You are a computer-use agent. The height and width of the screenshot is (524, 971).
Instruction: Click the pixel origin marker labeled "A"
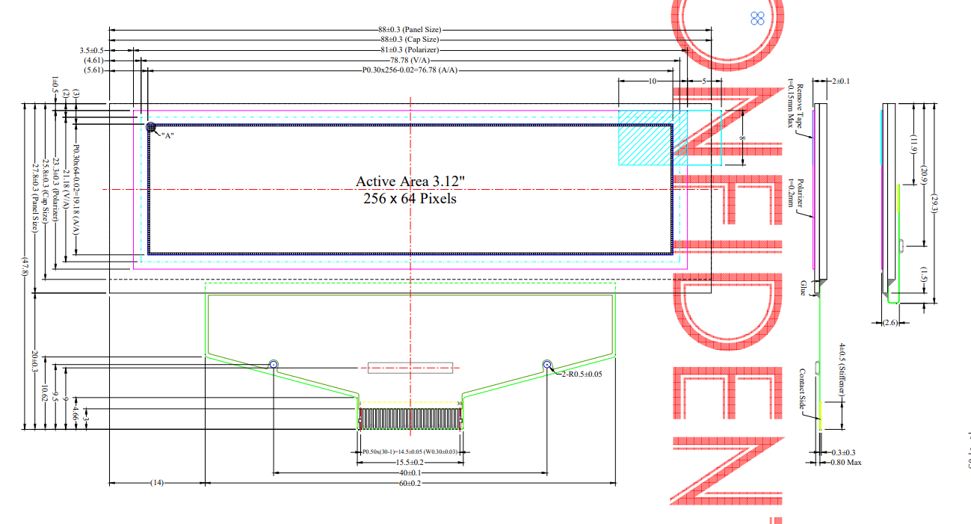coord(151,127)
